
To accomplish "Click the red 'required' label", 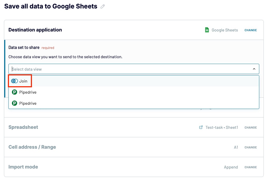I will point(48,48).
